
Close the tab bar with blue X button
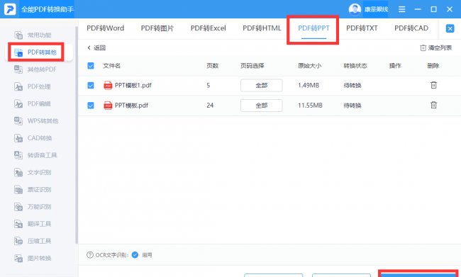click(x=450, y=28)
